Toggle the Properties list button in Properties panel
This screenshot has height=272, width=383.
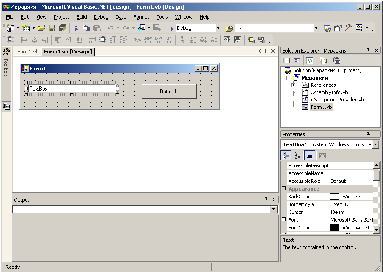pos(310,155)
